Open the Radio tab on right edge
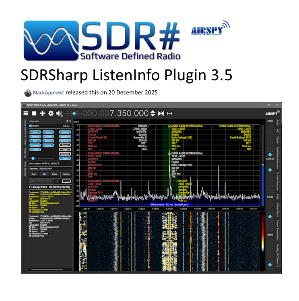 pyautogui.click(x=277, y=197)
